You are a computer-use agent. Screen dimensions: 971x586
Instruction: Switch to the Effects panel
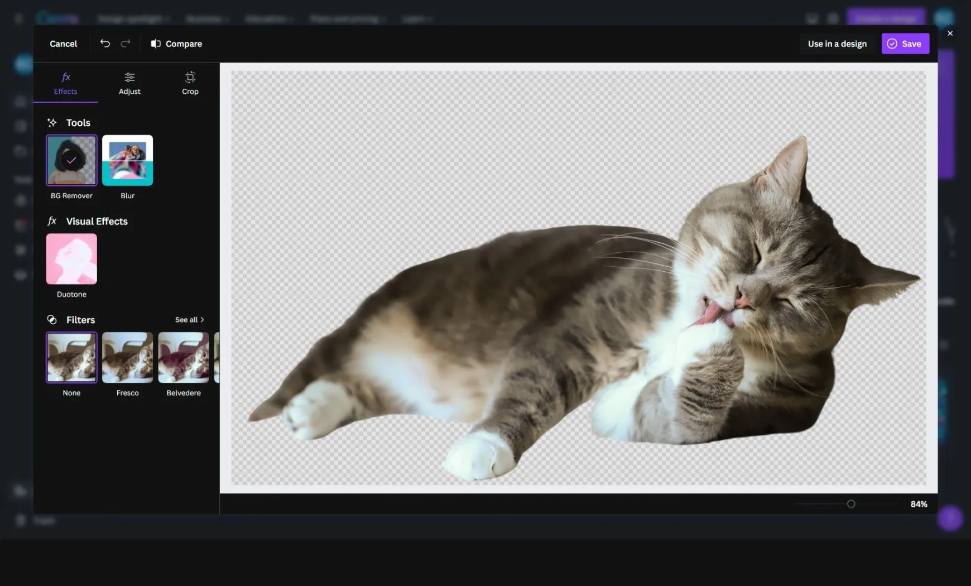[65, 83]
